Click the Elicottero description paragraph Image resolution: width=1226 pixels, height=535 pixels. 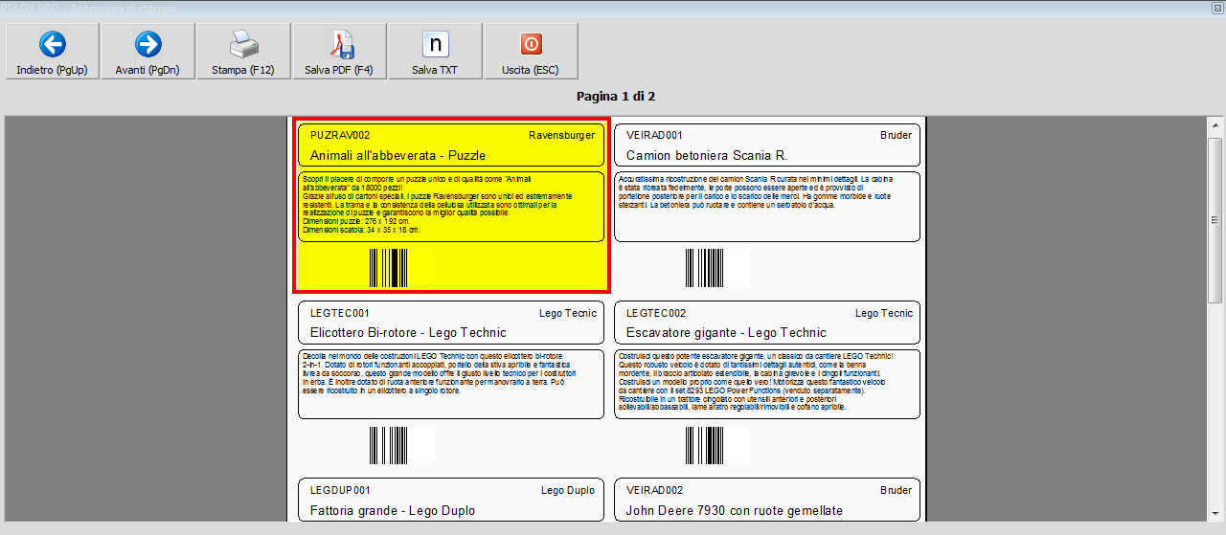[439, 372]
